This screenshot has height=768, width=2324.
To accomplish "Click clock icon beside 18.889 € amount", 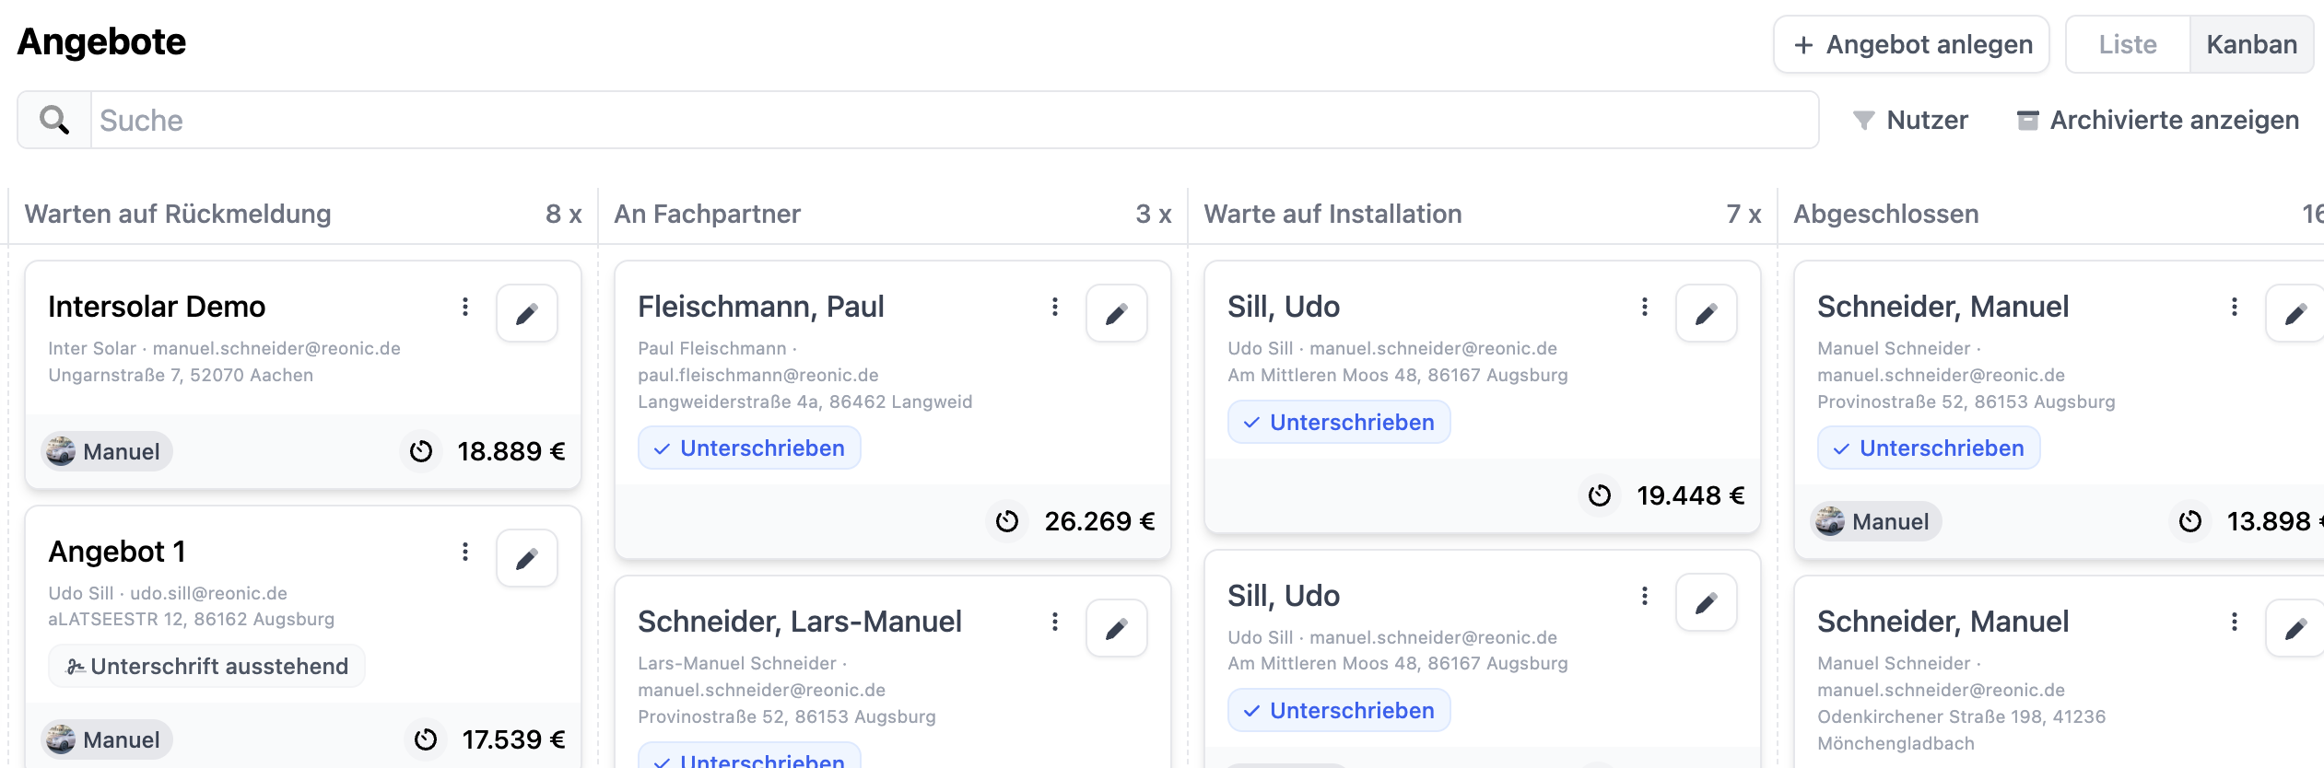I will pos(421,451).
